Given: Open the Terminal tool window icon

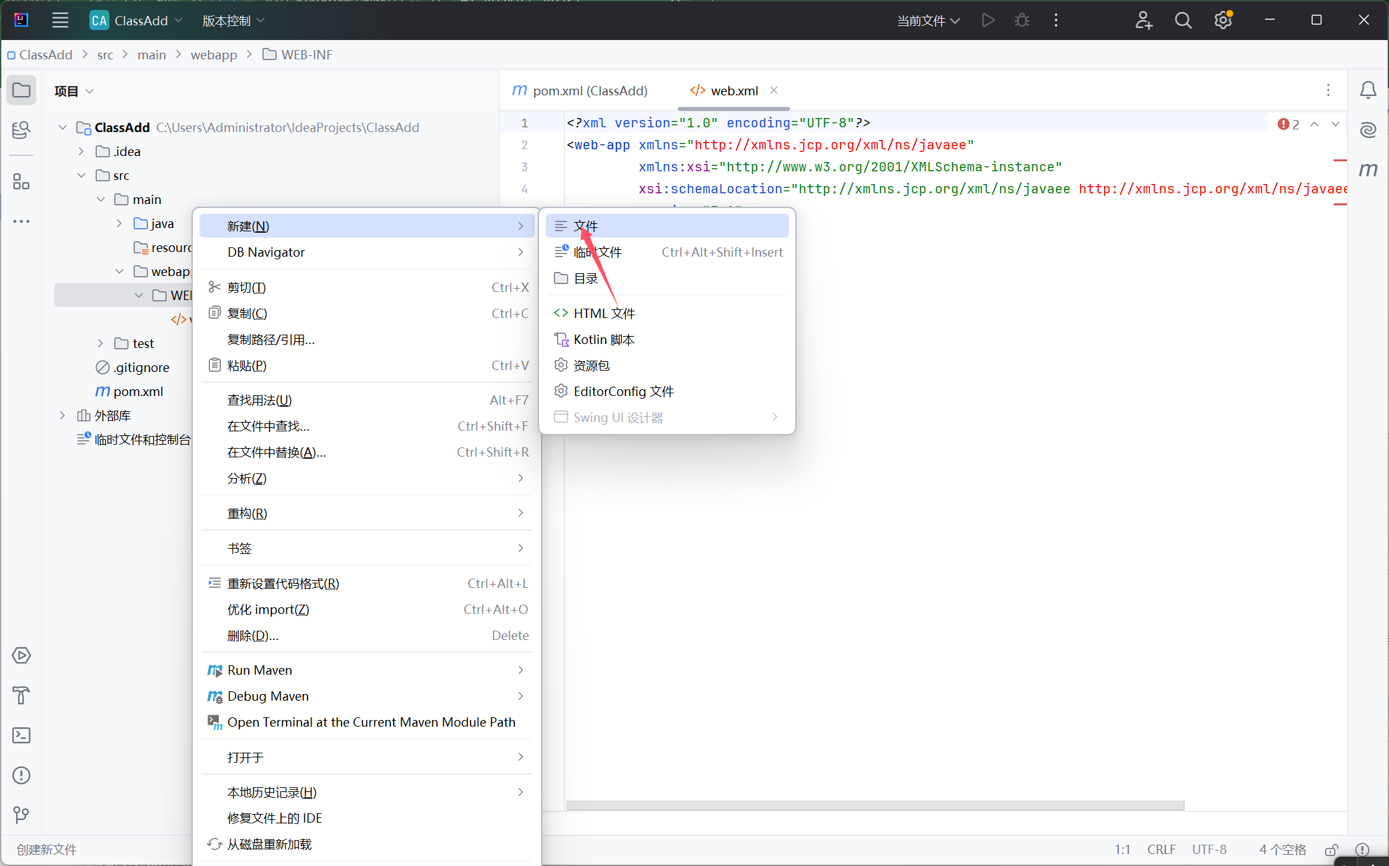Looking at the screenshot, I should pyautogui.click(x=21, y=735).
